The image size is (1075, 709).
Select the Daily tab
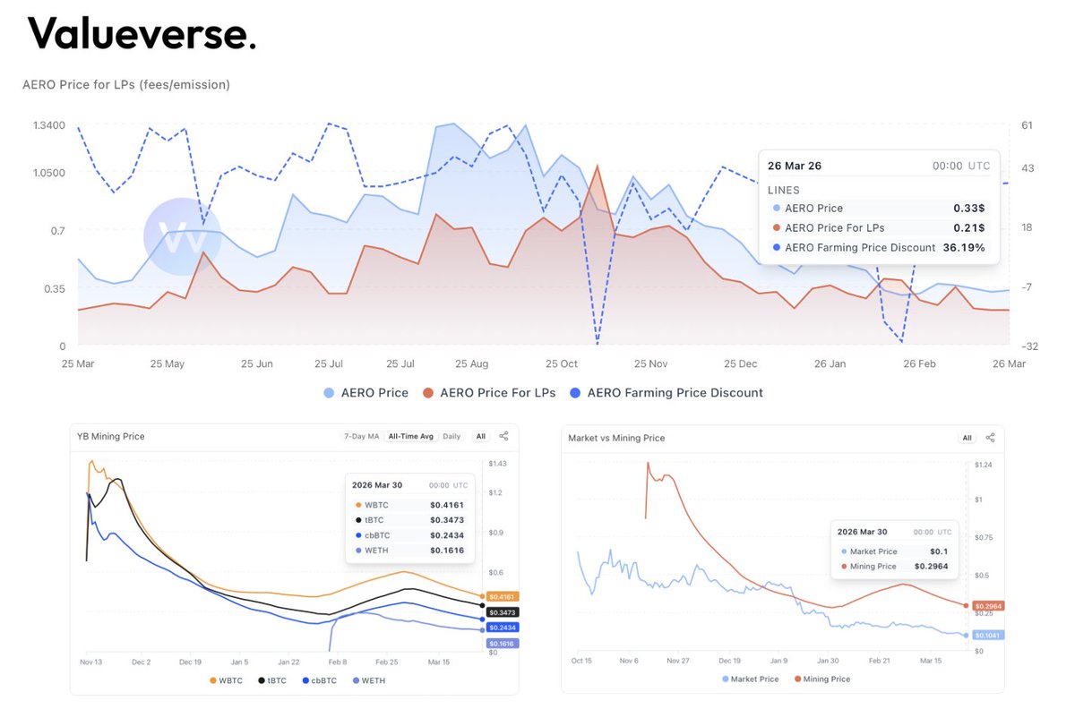click(451, 436)
